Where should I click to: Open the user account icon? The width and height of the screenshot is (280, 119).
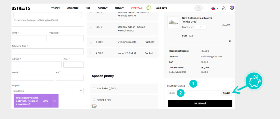[x=224, y=8]
